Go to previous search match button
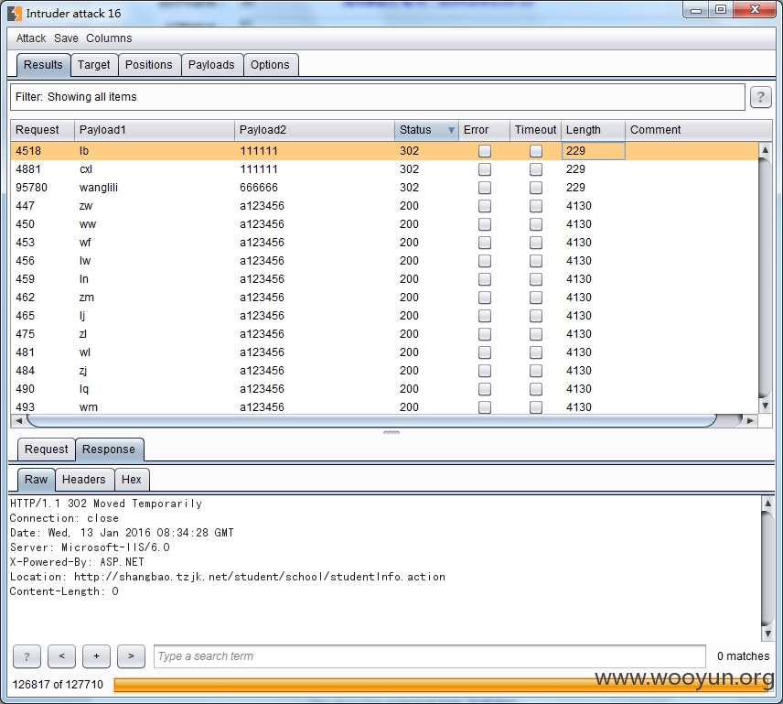Viewport: 783px width, 704px height. tap(61, 656)
